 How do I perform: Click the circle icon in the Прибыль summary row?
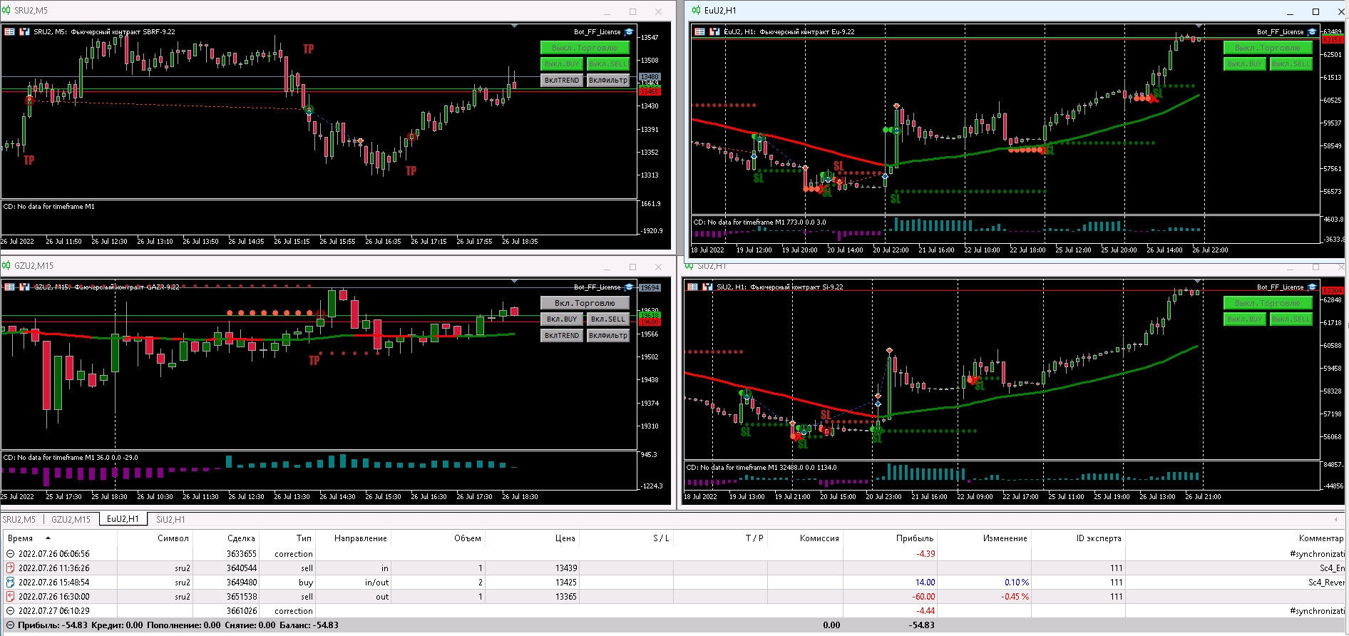point(10,625)
